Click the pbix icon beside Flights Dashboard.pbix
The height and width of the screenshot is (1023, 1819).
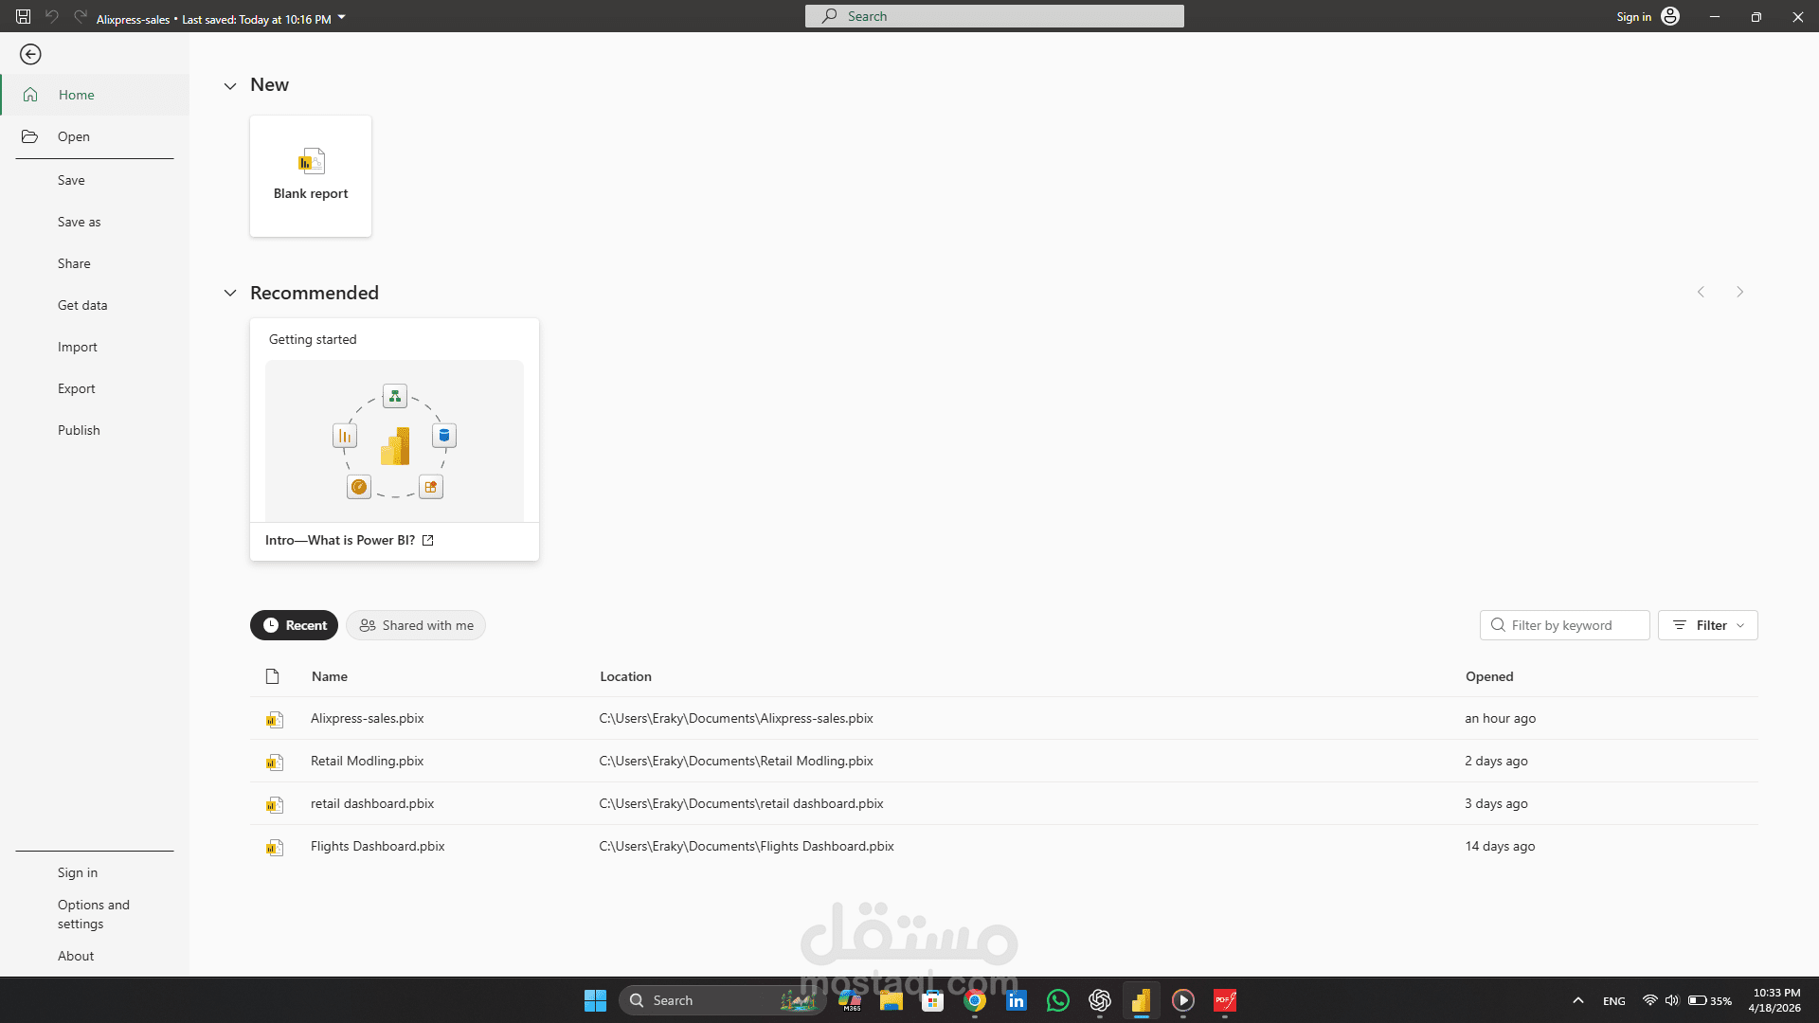[275, 848]
